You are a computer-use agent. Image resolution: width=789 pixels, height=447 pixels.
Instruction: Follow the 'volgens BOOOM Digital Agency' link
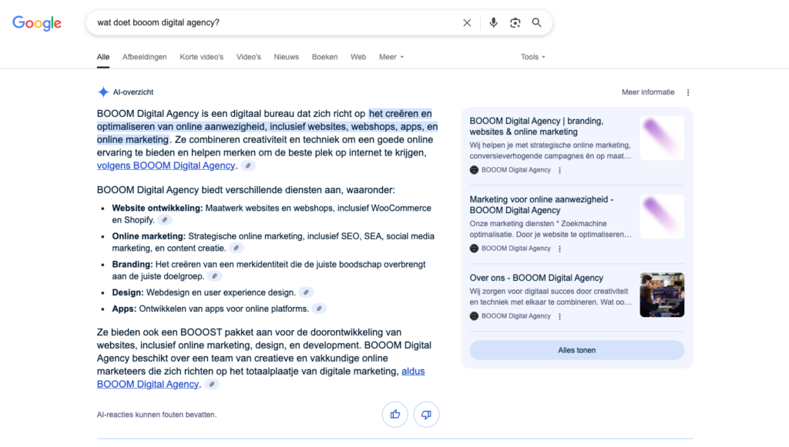click(x=166, y=165)
